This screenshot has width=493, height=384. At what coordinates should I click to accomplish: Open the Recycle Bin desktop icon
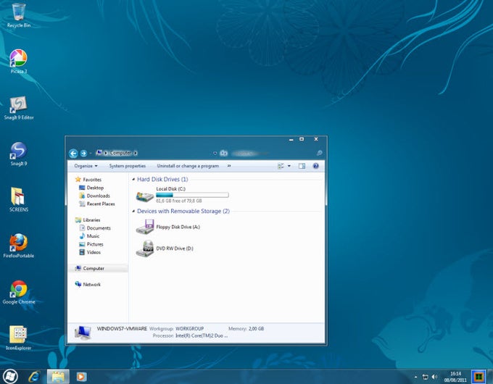point(19,14)
